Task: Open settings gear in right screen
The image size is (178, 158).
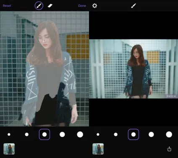Action: (x=94, y=6)
